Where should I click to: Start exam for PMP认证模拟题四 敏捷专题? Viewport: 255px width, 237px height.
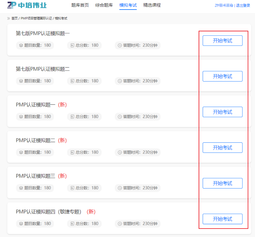222,219
